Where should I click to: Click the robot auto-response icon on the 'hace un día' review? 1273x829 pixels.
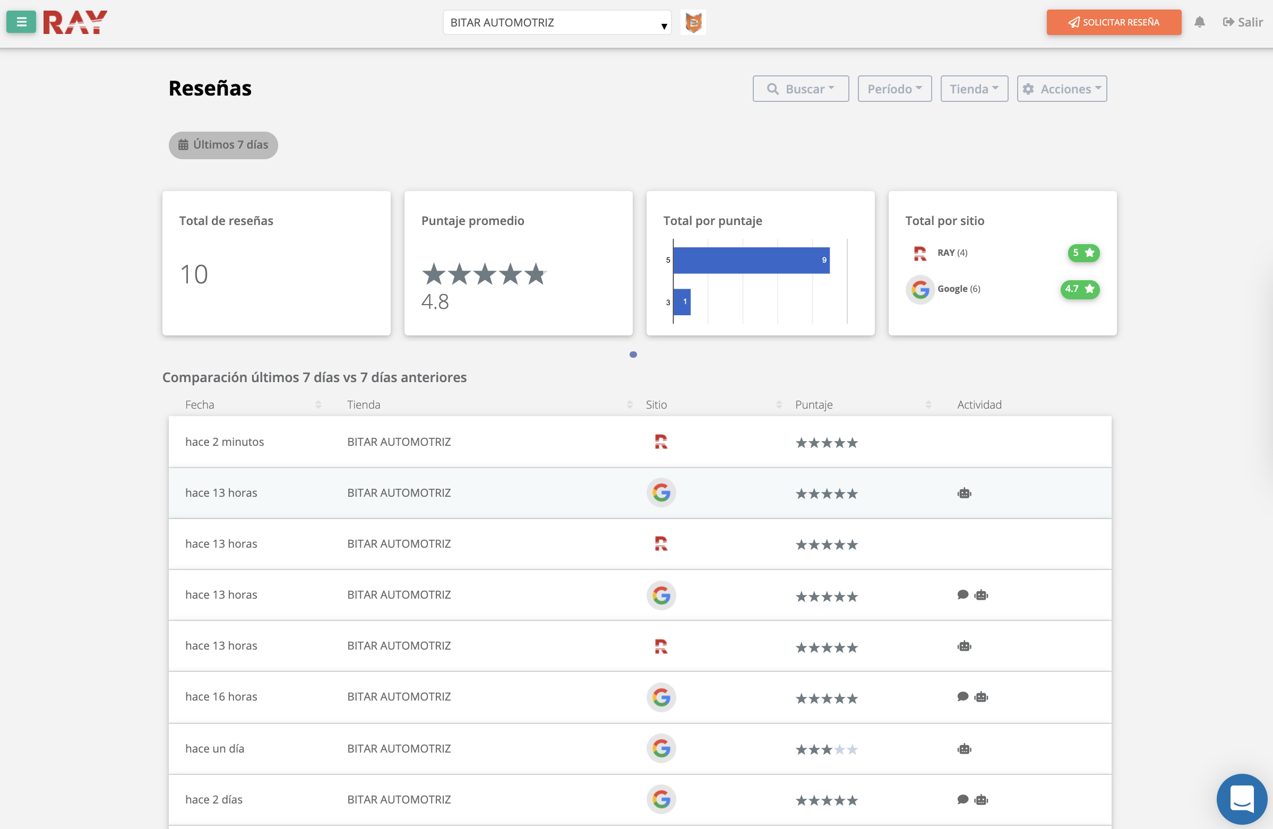coord(964,749)
